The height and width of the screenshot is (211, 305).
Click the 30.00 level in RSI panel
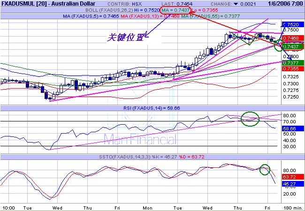[290, 146]
